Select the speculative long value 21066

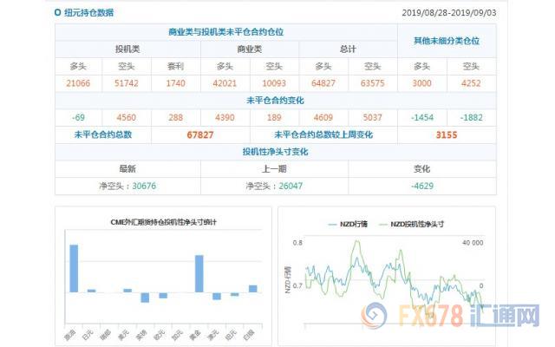coord(78,83)
